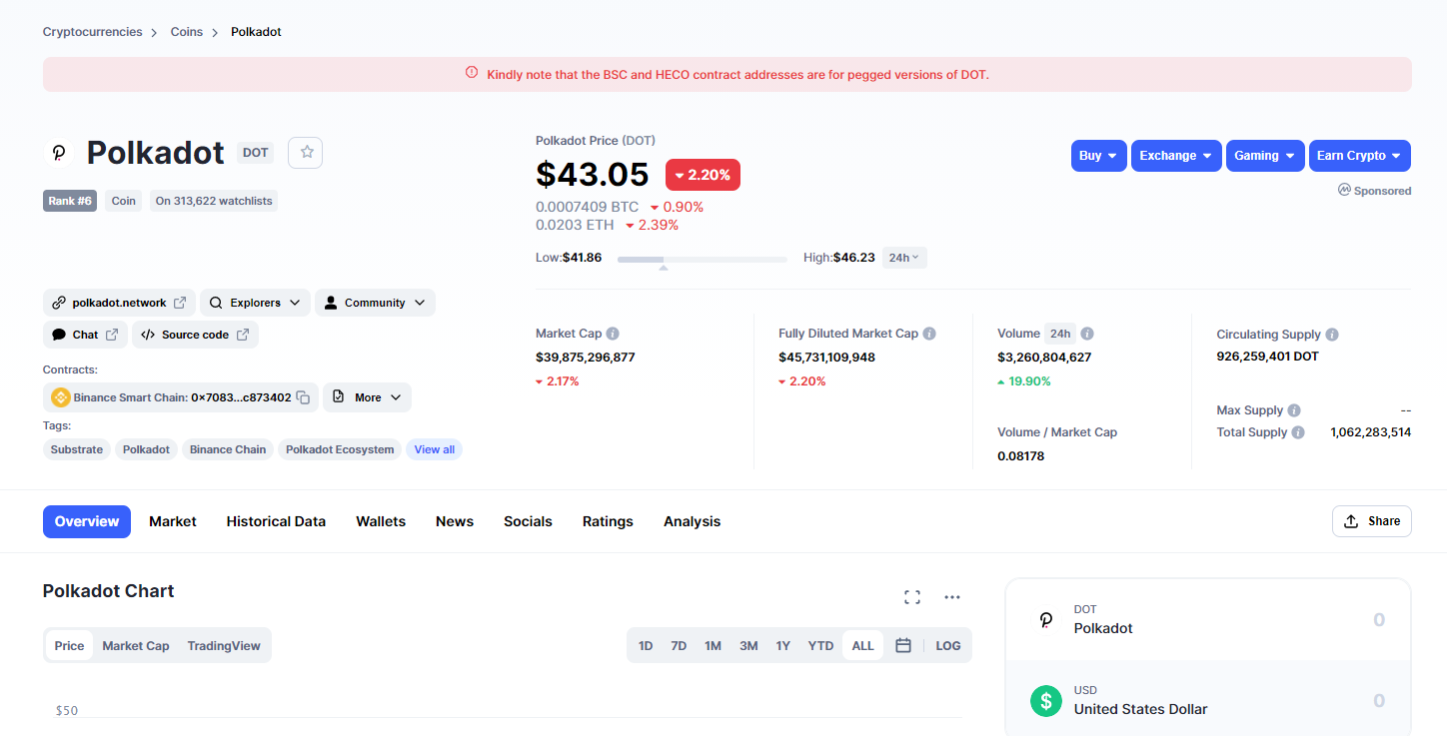
Task: Open the chart's three-dot options menu
Action: coord(952,597)
